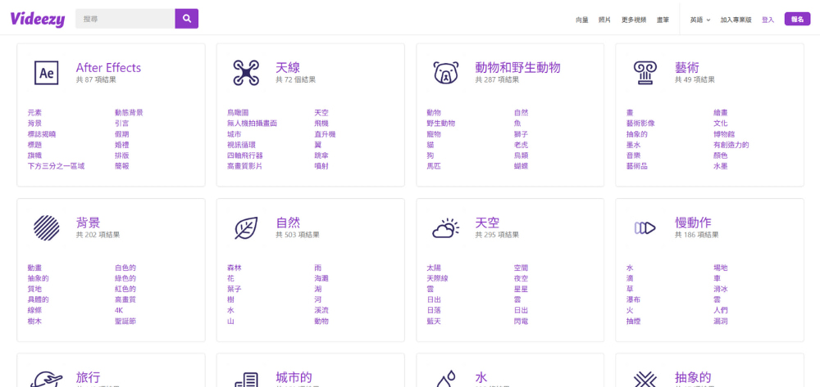Open the 抽象的 category title at the bottom
This screenshot has width=820, height=387.
pos(693,378)
